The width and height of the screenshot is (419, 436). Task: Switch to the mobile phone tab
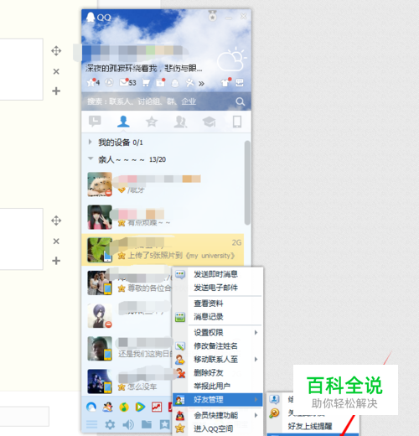237,122
